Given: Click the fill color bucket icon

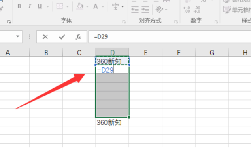Looking at the screenshot, I should [x=80, y=6].
